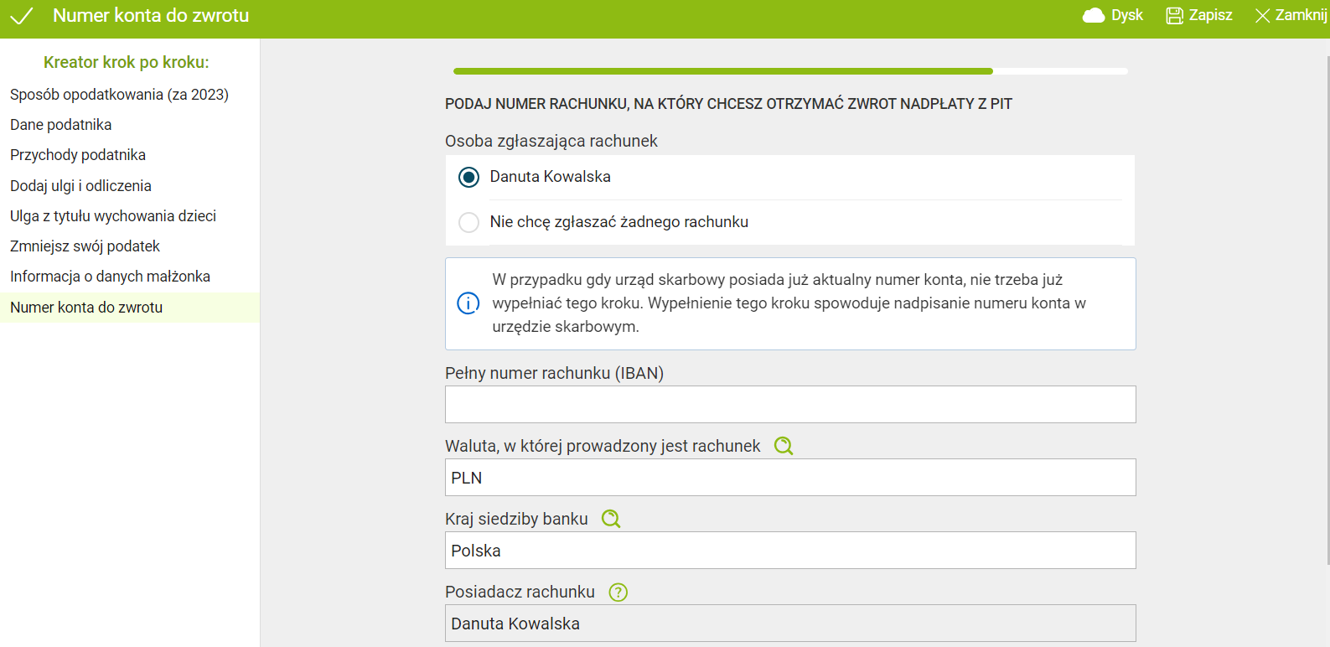Show help for Posiadacz rachunku question mark

click(x=618, y=593)
